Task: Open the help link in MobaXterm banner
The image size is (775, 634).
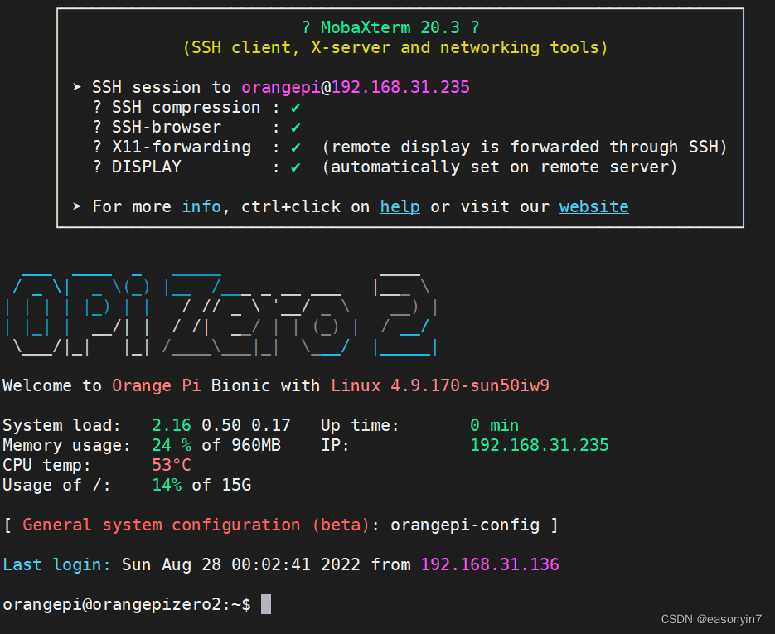Action: (400, 206)
